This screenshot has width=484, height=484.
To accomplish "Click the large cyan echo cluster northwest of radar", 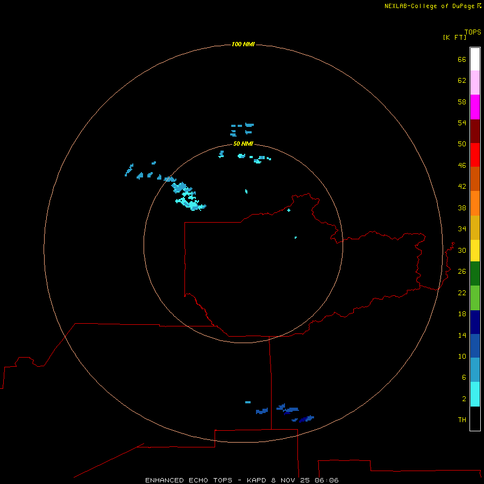I will 189,196.
